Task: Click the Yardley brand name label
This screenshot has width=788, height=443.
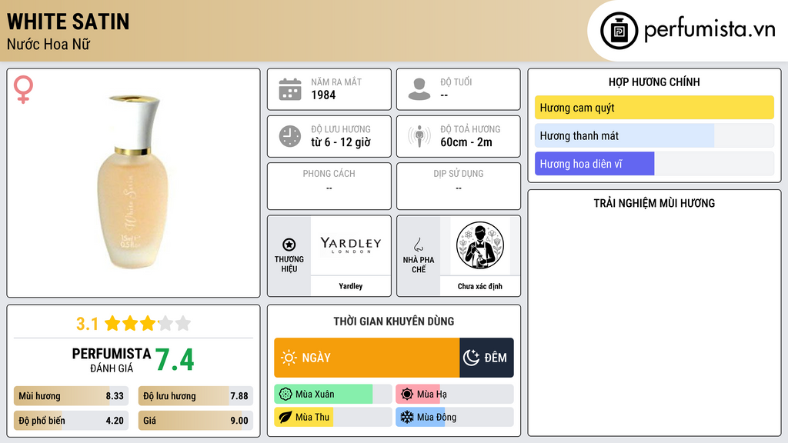Action: tap(351, 286)
